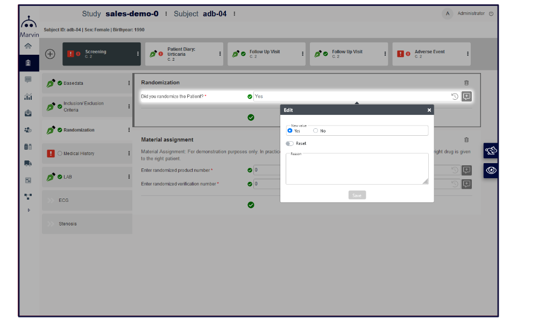Click the Home icon in sidebar
The width and height of the screenshot is (538, 322).
pos(28,46)
